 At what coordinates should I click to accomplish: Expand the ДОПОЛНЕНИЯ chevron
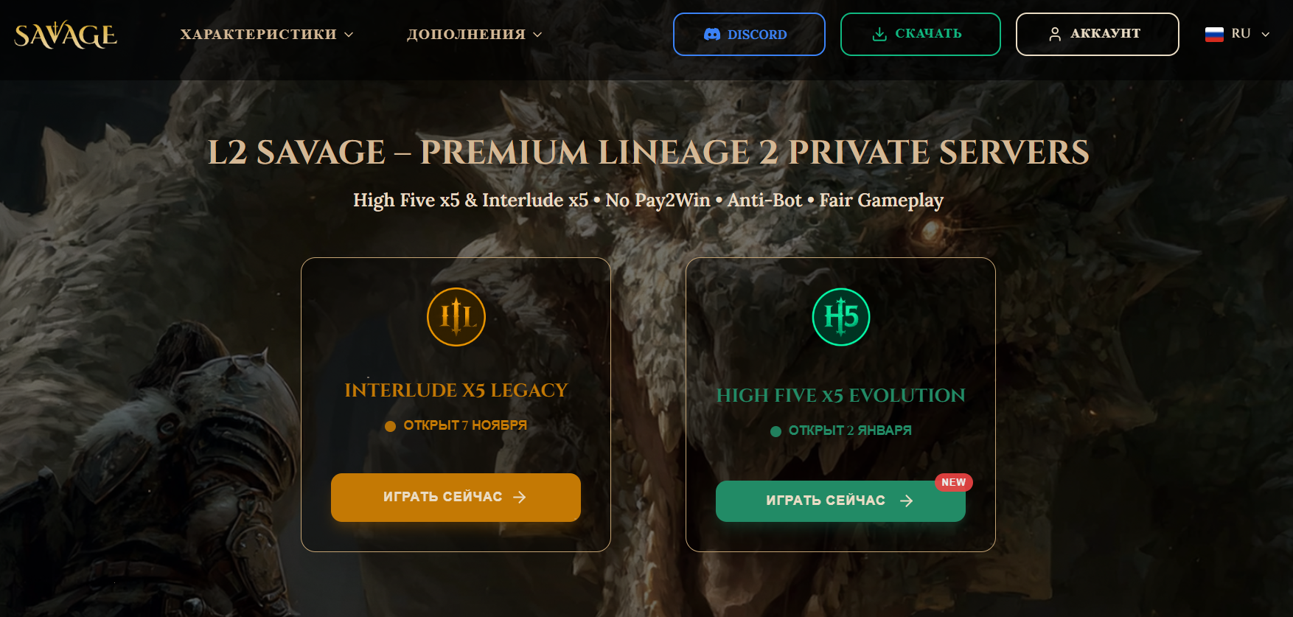click(x=537, y=35)
